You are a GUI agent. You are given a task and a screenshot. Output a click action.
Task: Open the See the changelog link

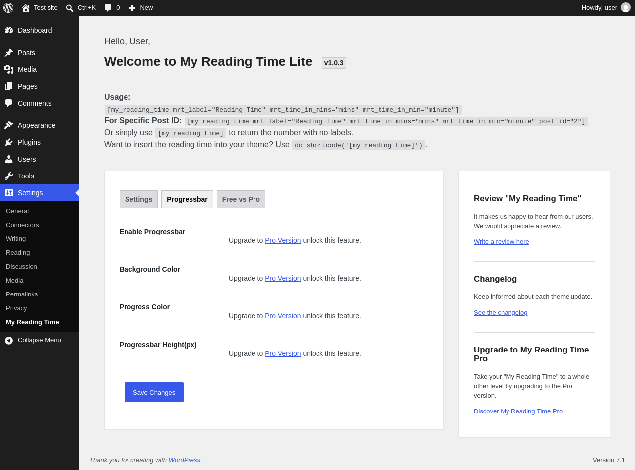[501, 312]
